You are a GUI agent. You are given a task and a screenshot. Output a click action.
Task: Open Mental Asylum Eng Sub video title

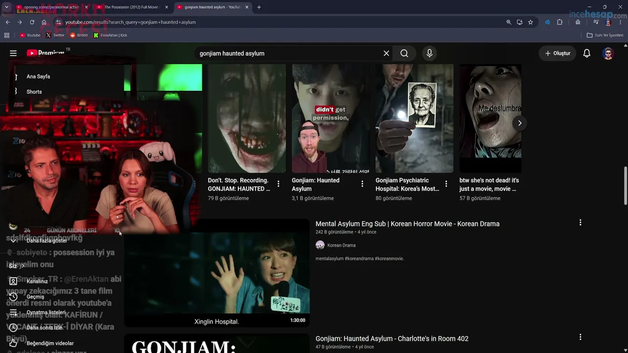click(407, 224)
